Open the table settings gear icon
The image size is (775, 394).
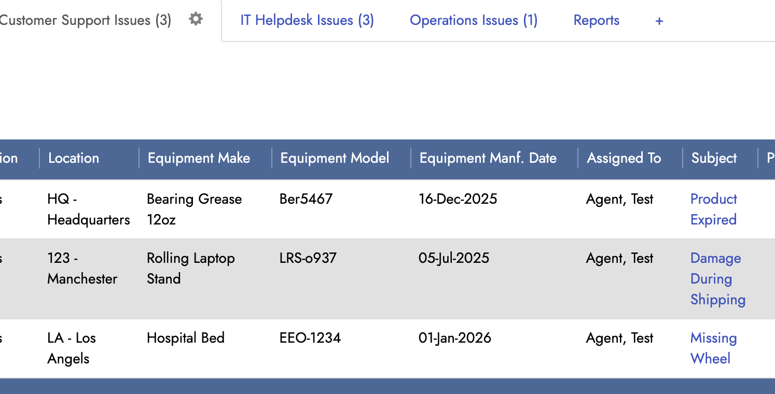[x=196, y=19]
